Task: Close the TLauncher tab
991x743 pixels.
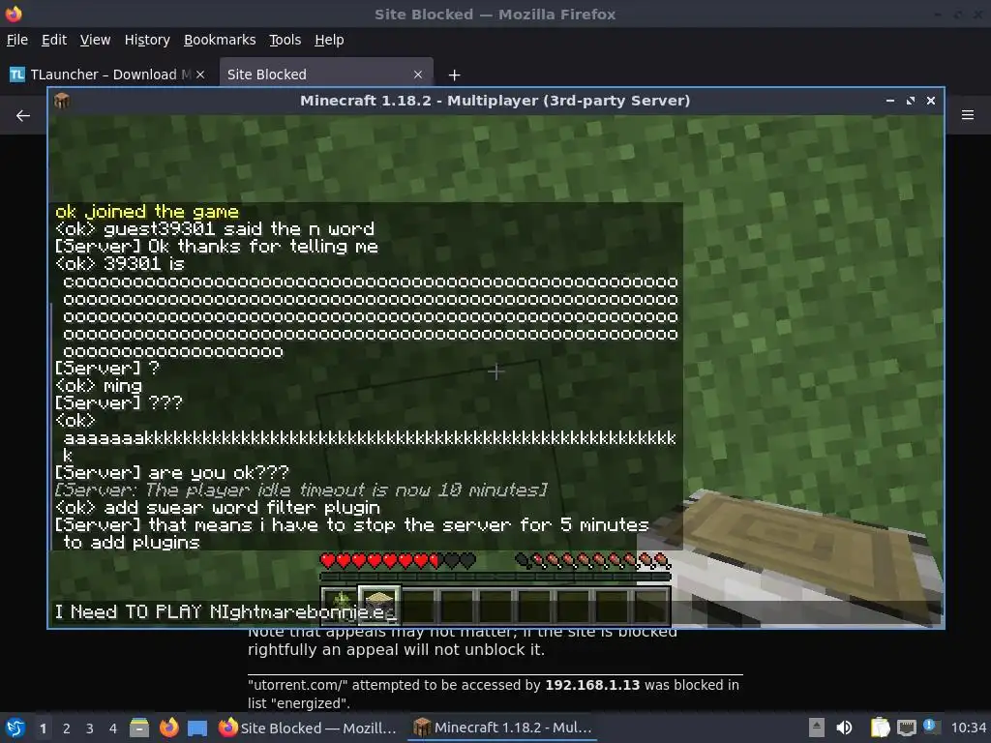Action: (x=200, y=74)
